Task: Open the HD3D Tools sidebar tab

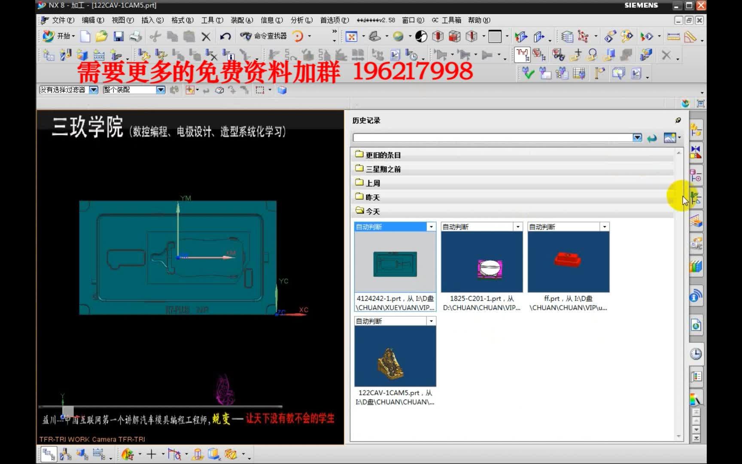Action: tap(696, 296)
